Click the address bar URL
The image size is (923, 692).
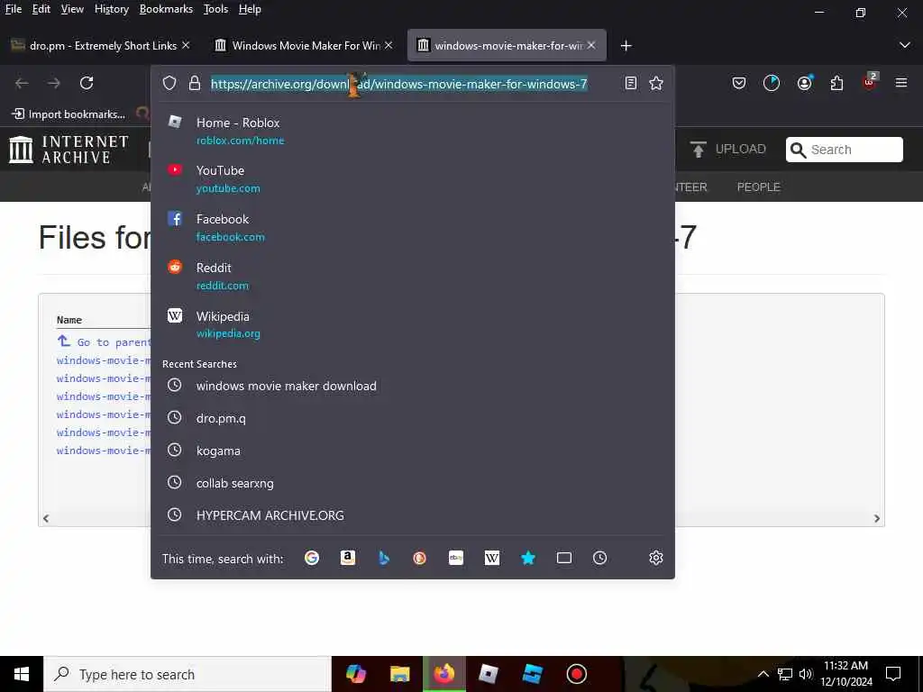point(398,84)
